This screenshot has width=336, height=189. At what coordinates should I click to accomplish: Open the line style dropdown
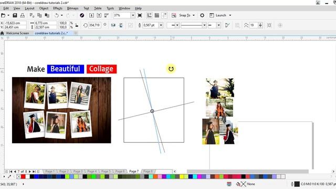(204, 25)
